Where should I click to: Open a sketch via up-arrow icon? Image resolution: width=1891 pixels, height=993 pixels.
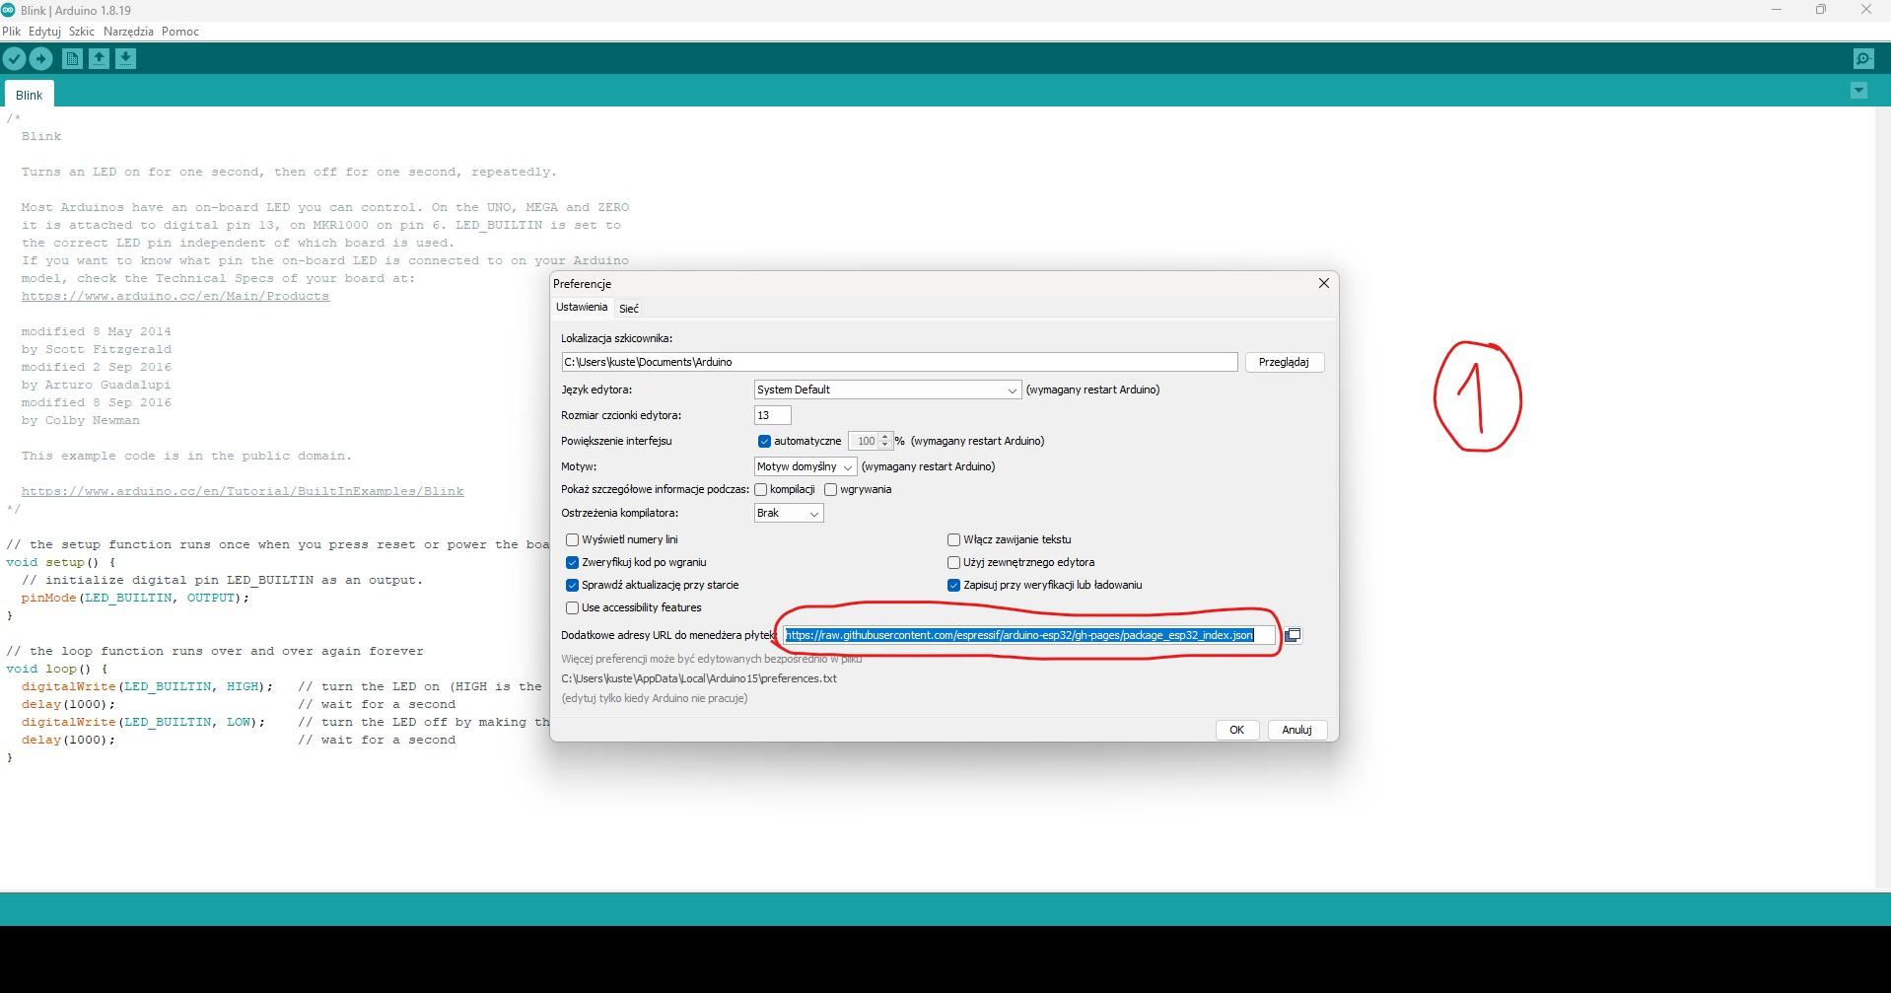[99, 59]
